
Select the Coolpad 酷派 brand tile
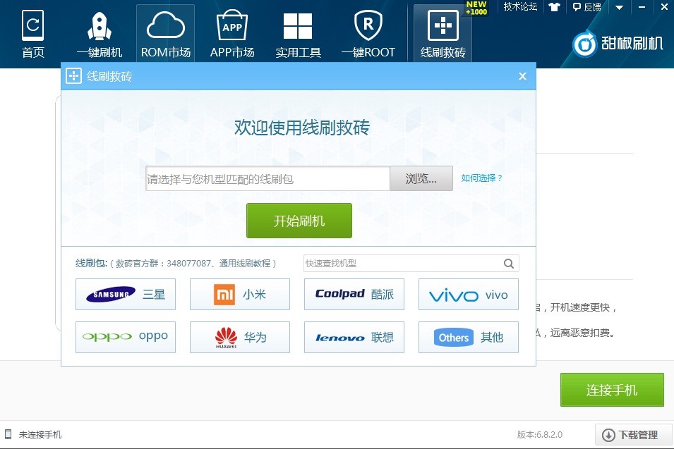click(354, 295)
